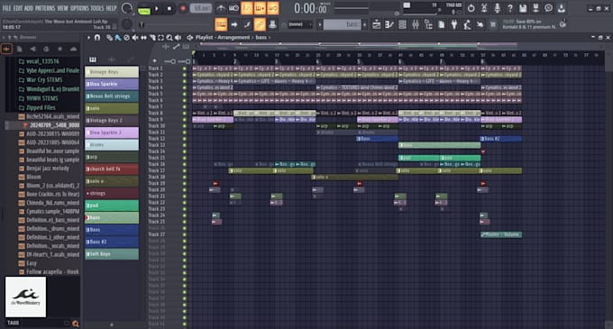Click the question mark help icon
The image size is (613, 329).
pyautogui.click(x=510, y=8)
